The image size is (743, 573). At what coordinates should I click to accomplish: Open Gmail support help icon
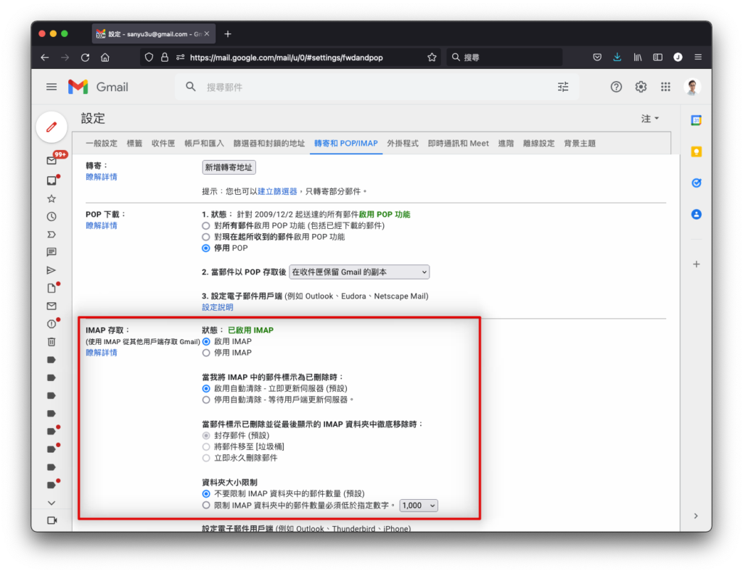click(616, 87)
